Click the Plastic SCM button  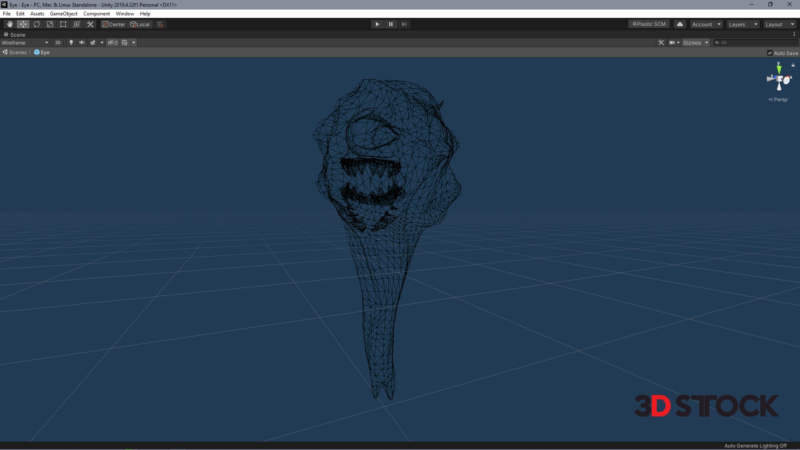[x=649, y=24]
